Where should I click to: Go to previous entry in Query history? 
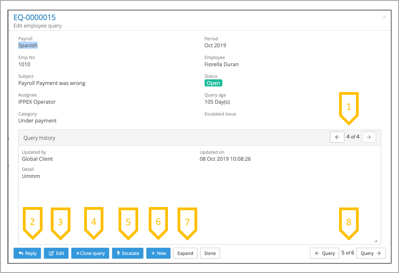[337, 137]
